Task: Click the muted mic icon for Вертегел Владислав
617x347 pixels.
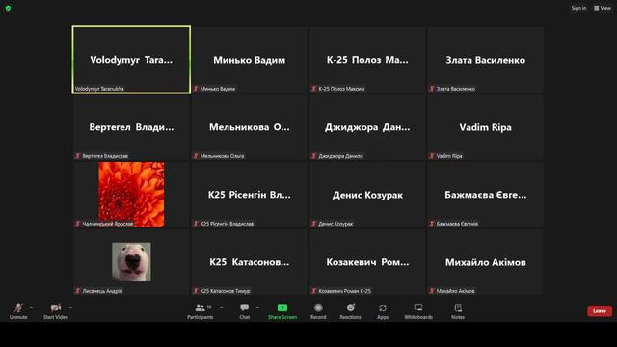Action: 77,156
